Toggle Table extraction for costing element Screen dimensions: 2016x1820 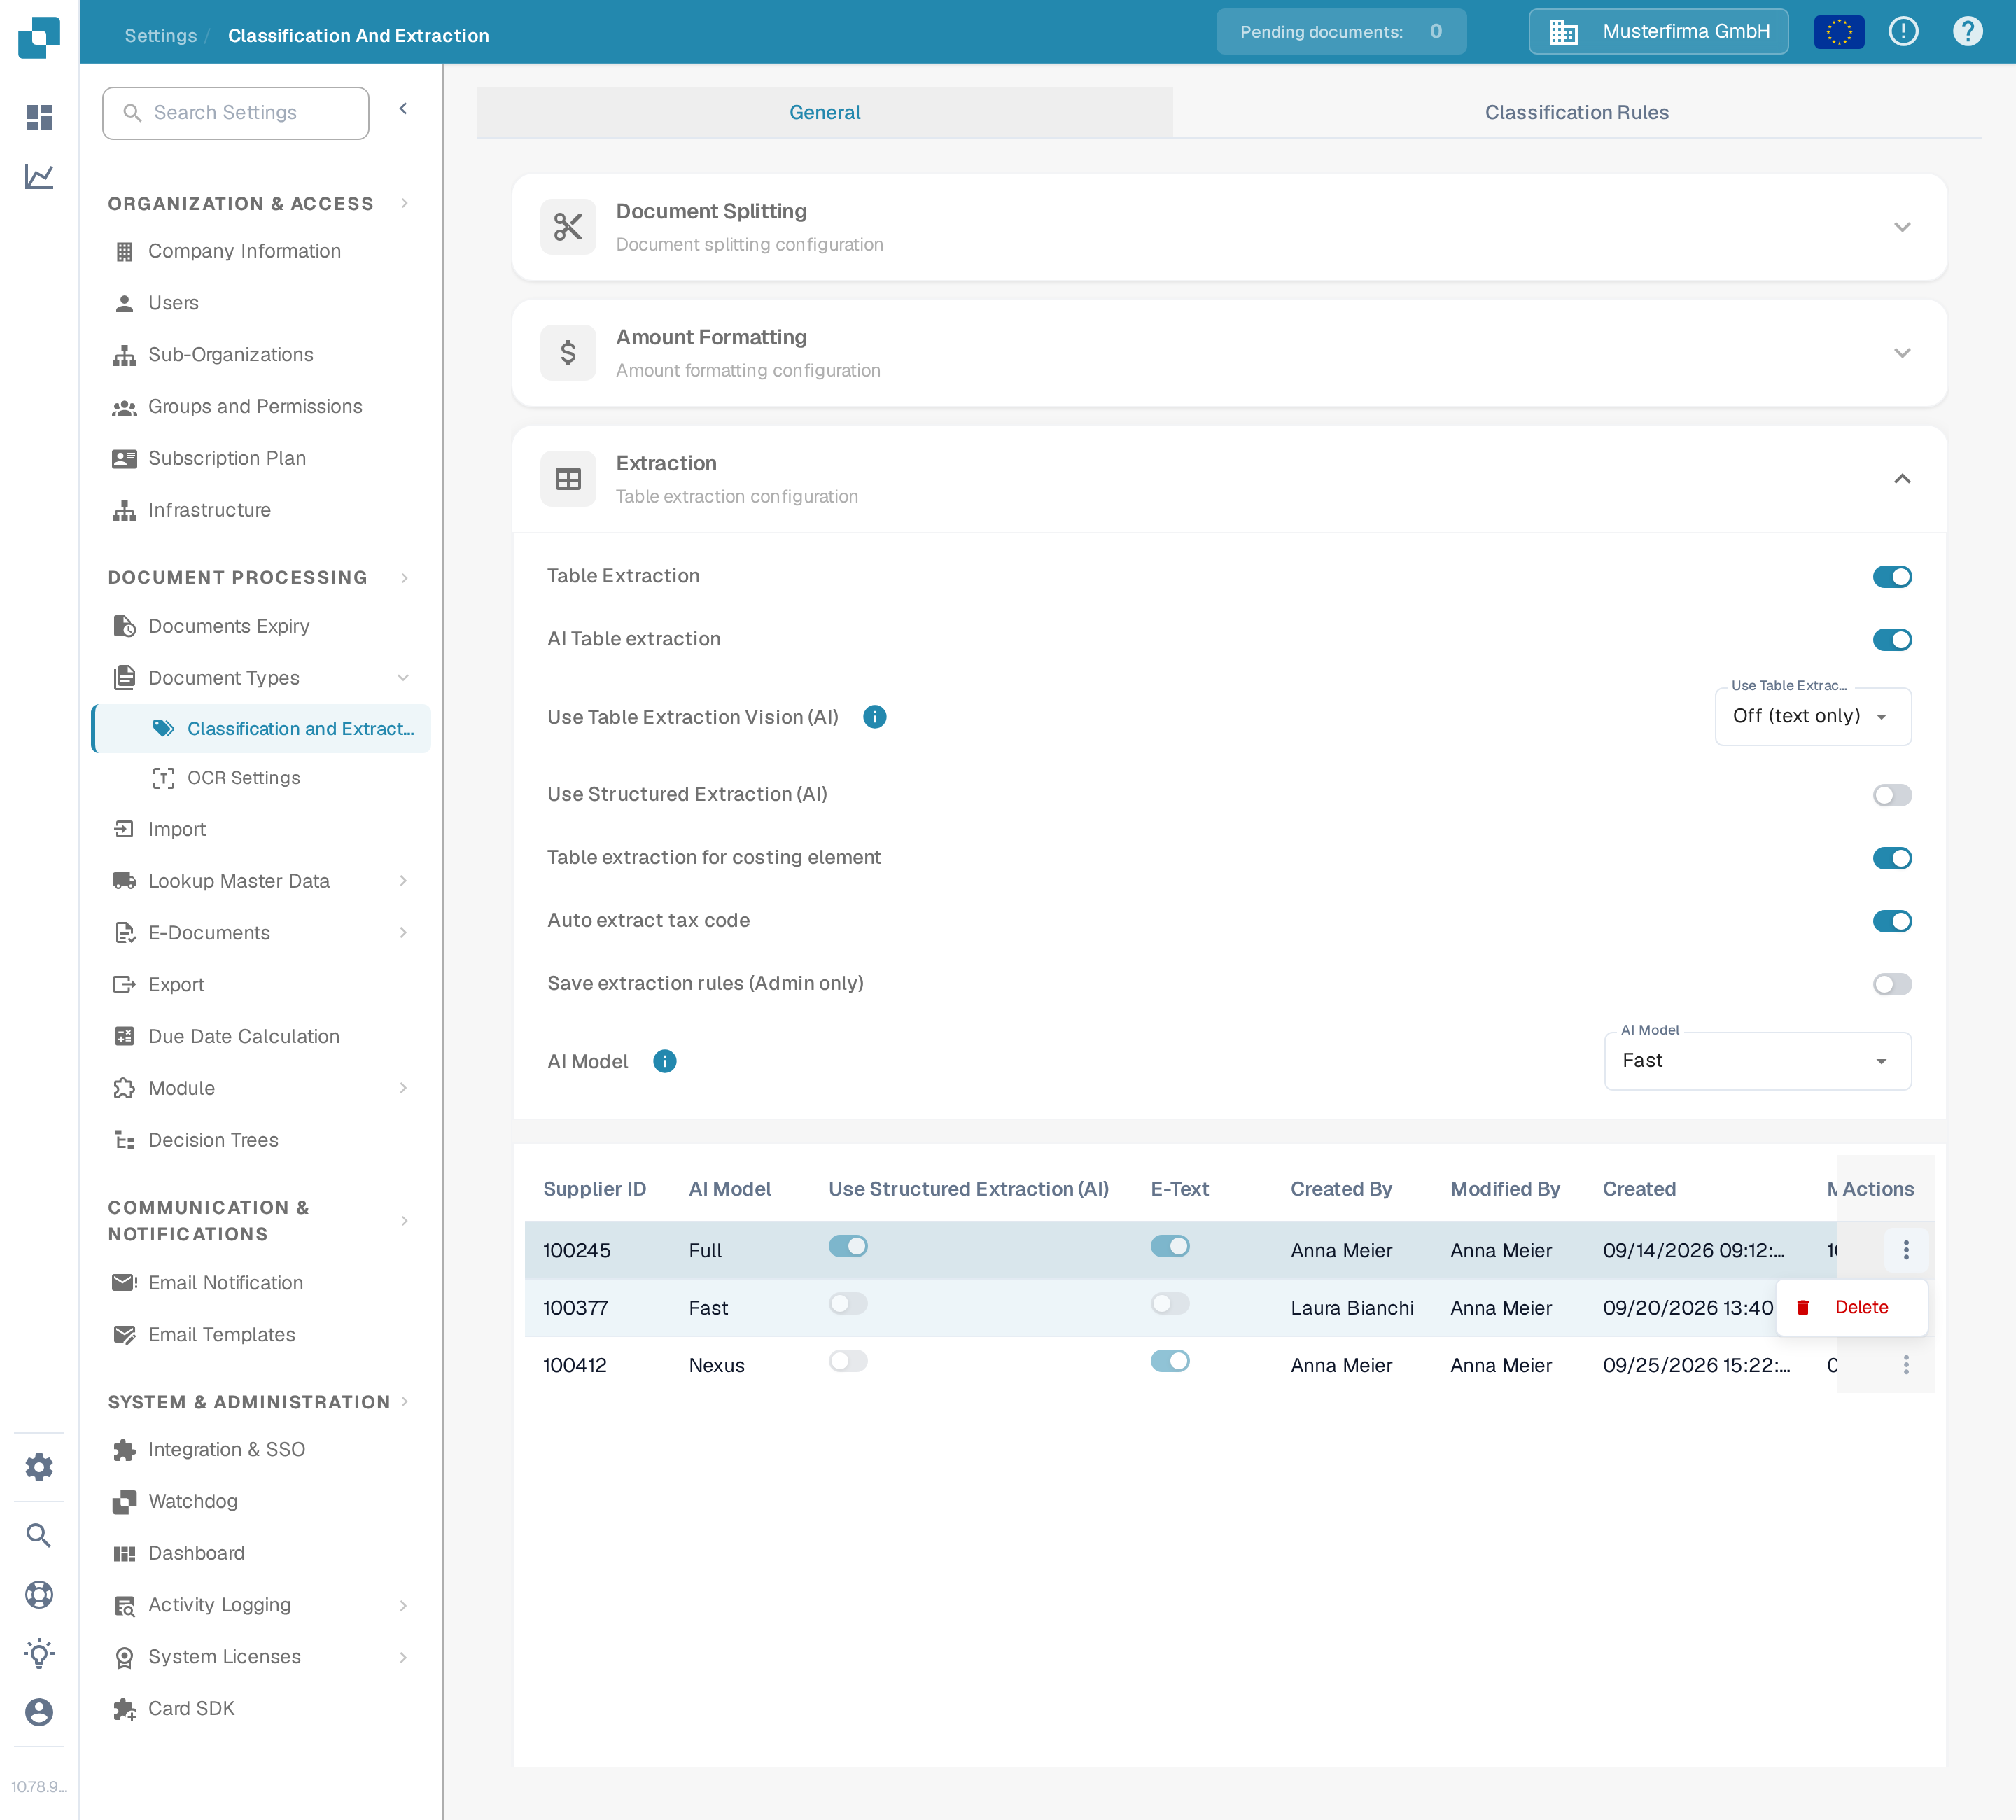point(1892,858)
